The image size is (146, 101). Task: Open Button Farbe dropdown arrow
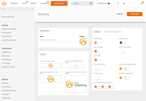click(99, 51)
